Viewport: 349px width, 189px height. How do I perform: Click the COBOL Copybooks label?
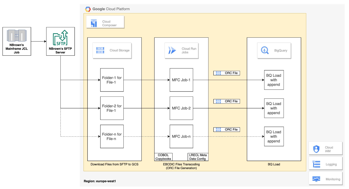164,157
